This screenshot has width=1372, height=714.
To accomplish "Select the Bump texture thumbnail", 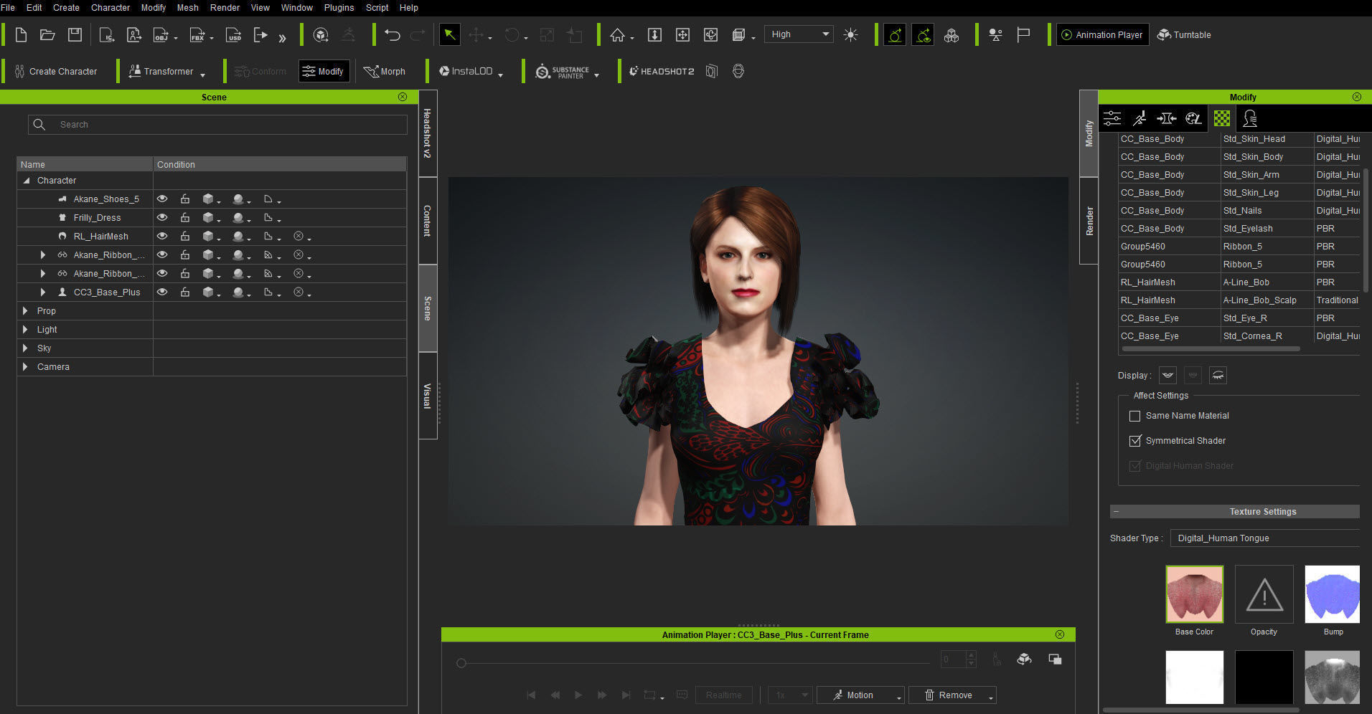I will [x=1332, y=594].
